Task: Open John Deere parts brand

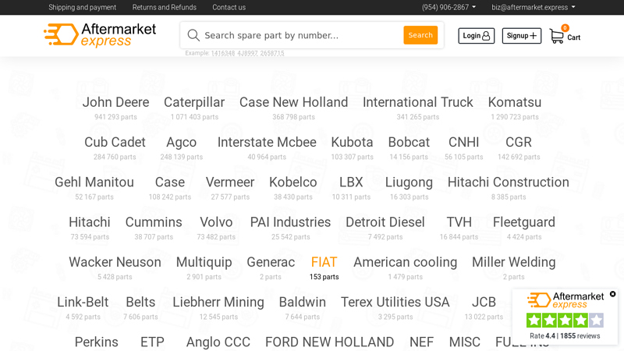Action: (115, 102)
